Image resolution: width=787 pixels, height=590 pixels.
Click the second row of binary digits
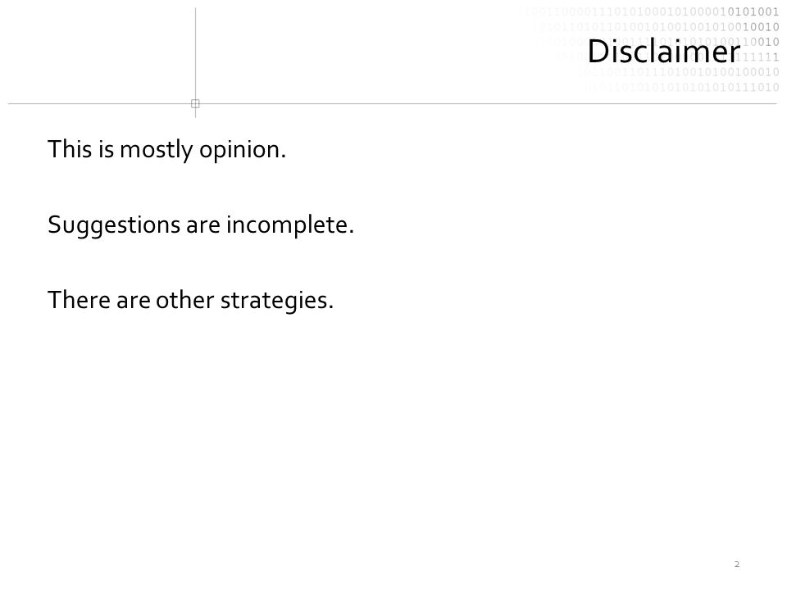coord(655,27)
